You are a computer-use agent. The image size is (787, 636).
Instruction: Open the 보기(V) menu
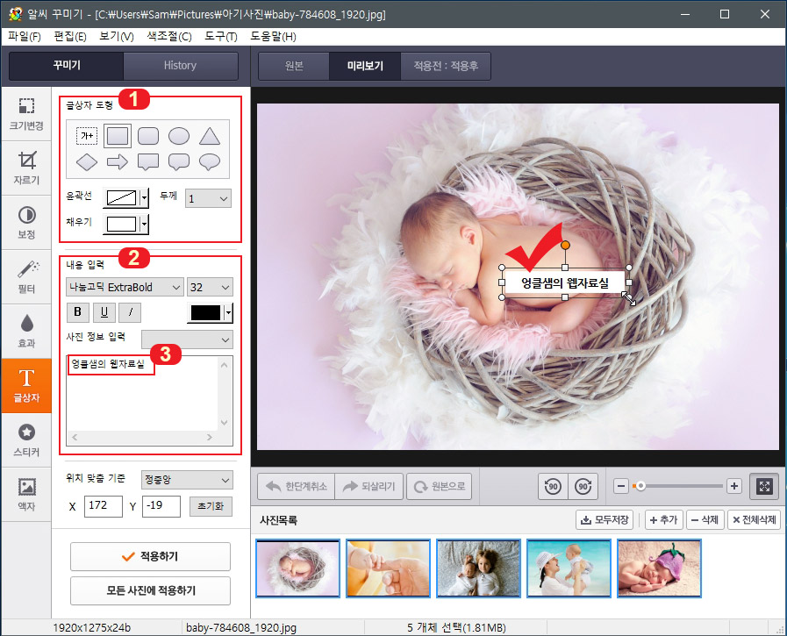(x=117, y=36)
